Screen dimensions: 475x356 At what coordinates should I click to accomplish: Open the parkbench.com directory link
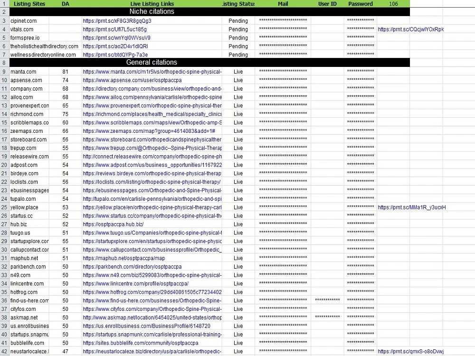pyautogui.click(x=132, y=267)
